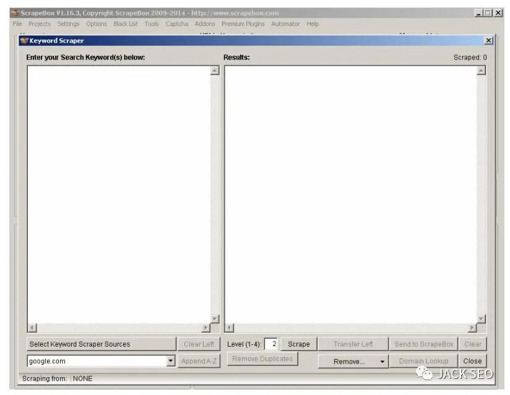Open the Automator menu
Viewport: 510px width, 395px height.
(285, 24)
